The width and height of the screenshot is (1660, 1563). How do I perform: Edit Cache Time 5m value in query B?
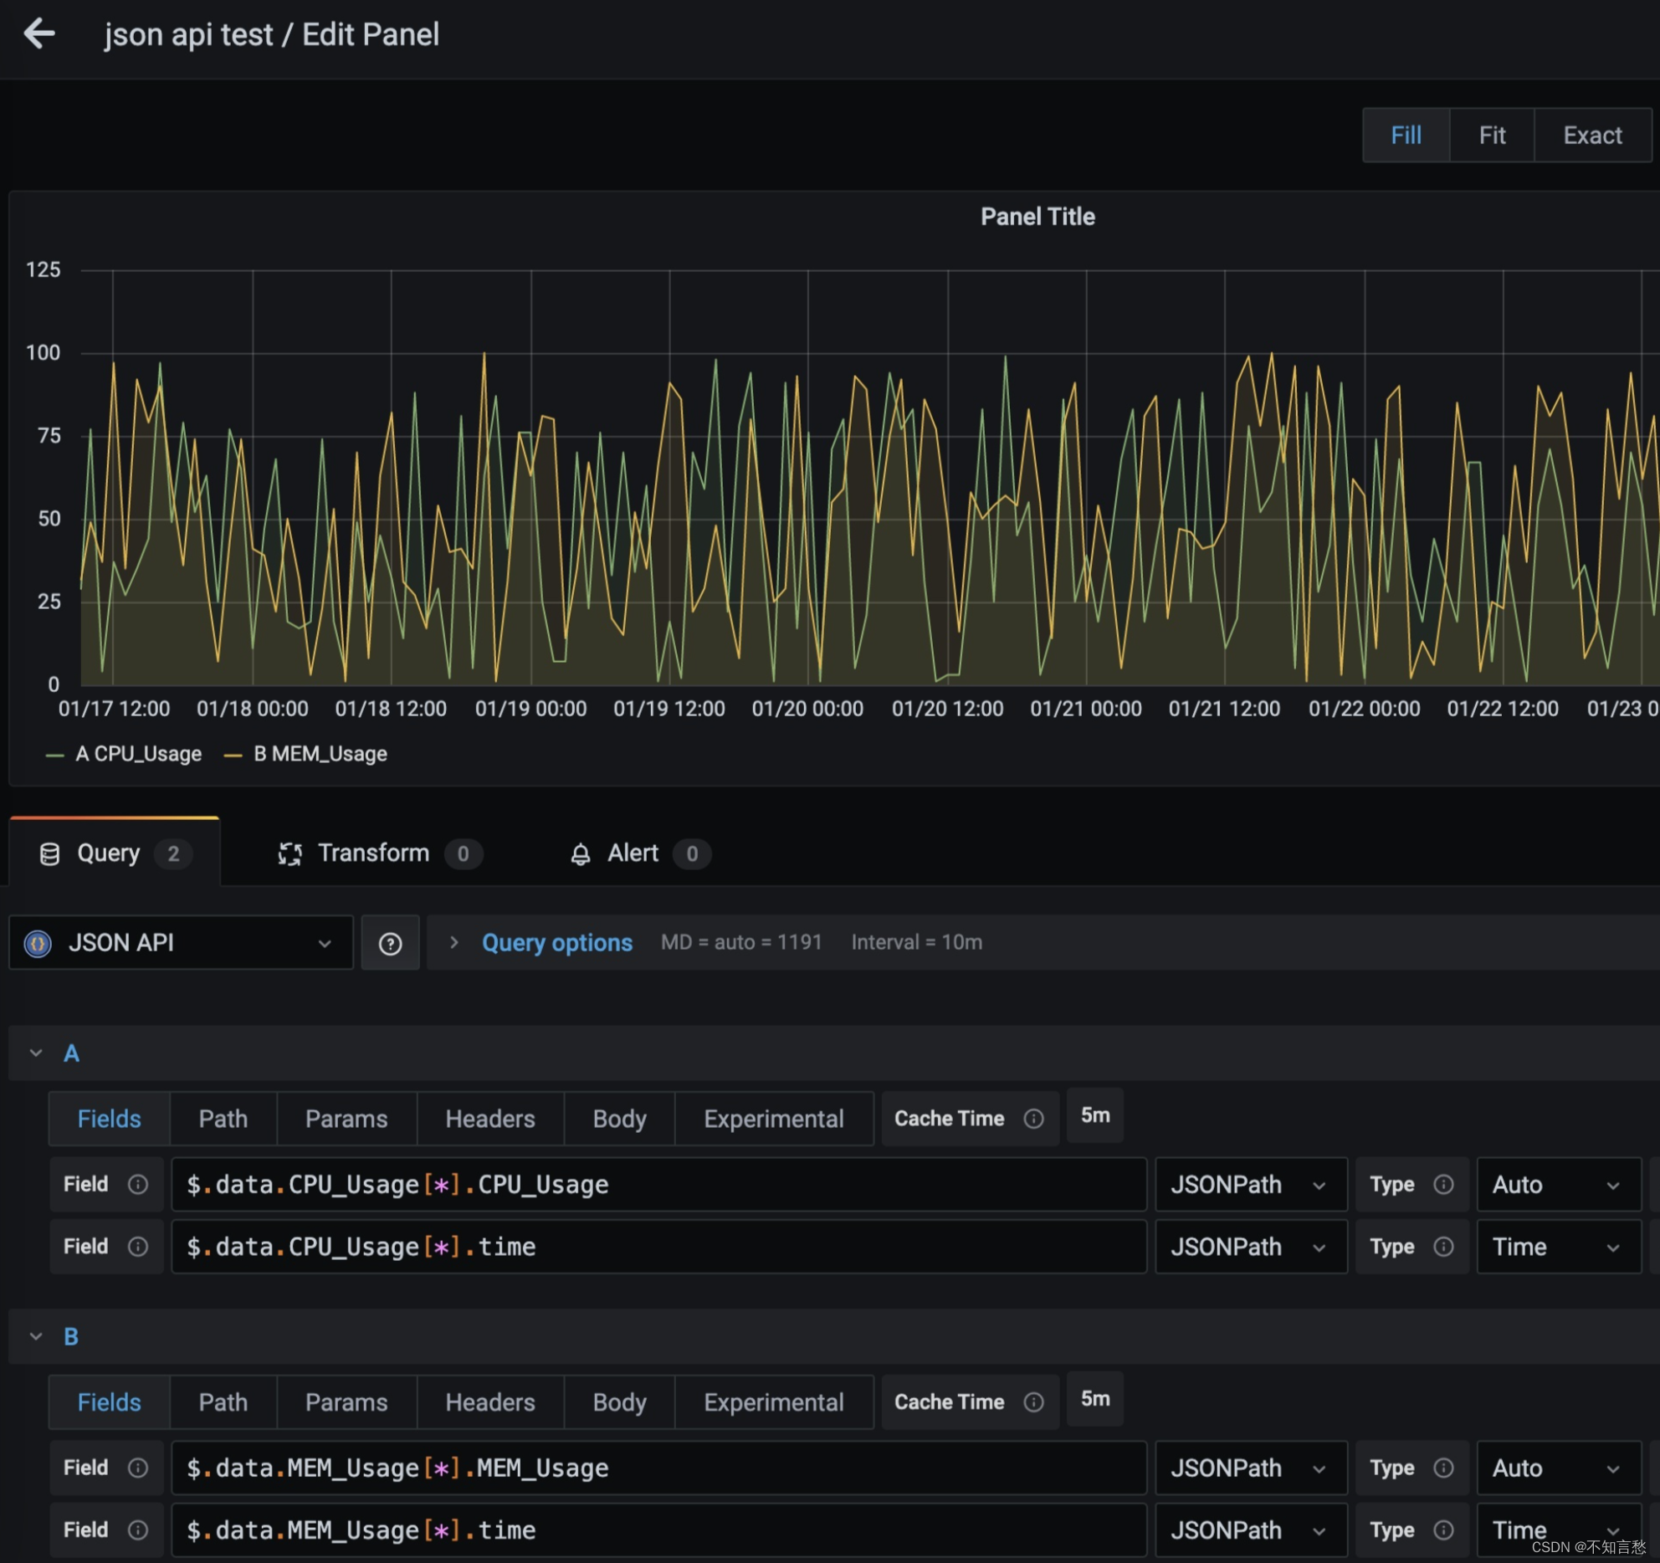pos(1095,1399)
